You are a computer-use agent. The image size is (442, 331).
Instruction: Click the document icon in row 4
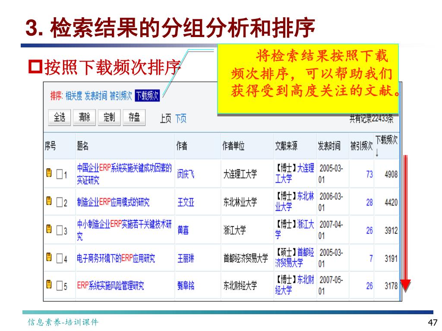[49, 257]
